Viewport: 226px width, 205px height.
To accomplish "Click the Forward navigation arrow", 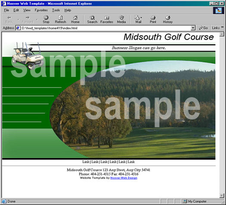I will pos(28,18).
